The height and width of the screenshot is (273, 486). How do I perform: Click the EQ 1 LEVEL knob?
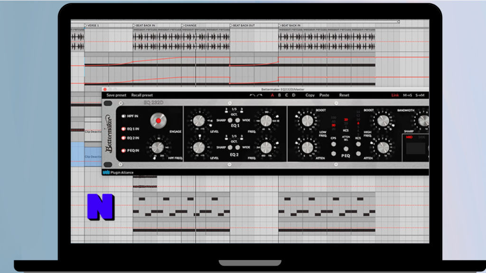(x=199, y=121)
